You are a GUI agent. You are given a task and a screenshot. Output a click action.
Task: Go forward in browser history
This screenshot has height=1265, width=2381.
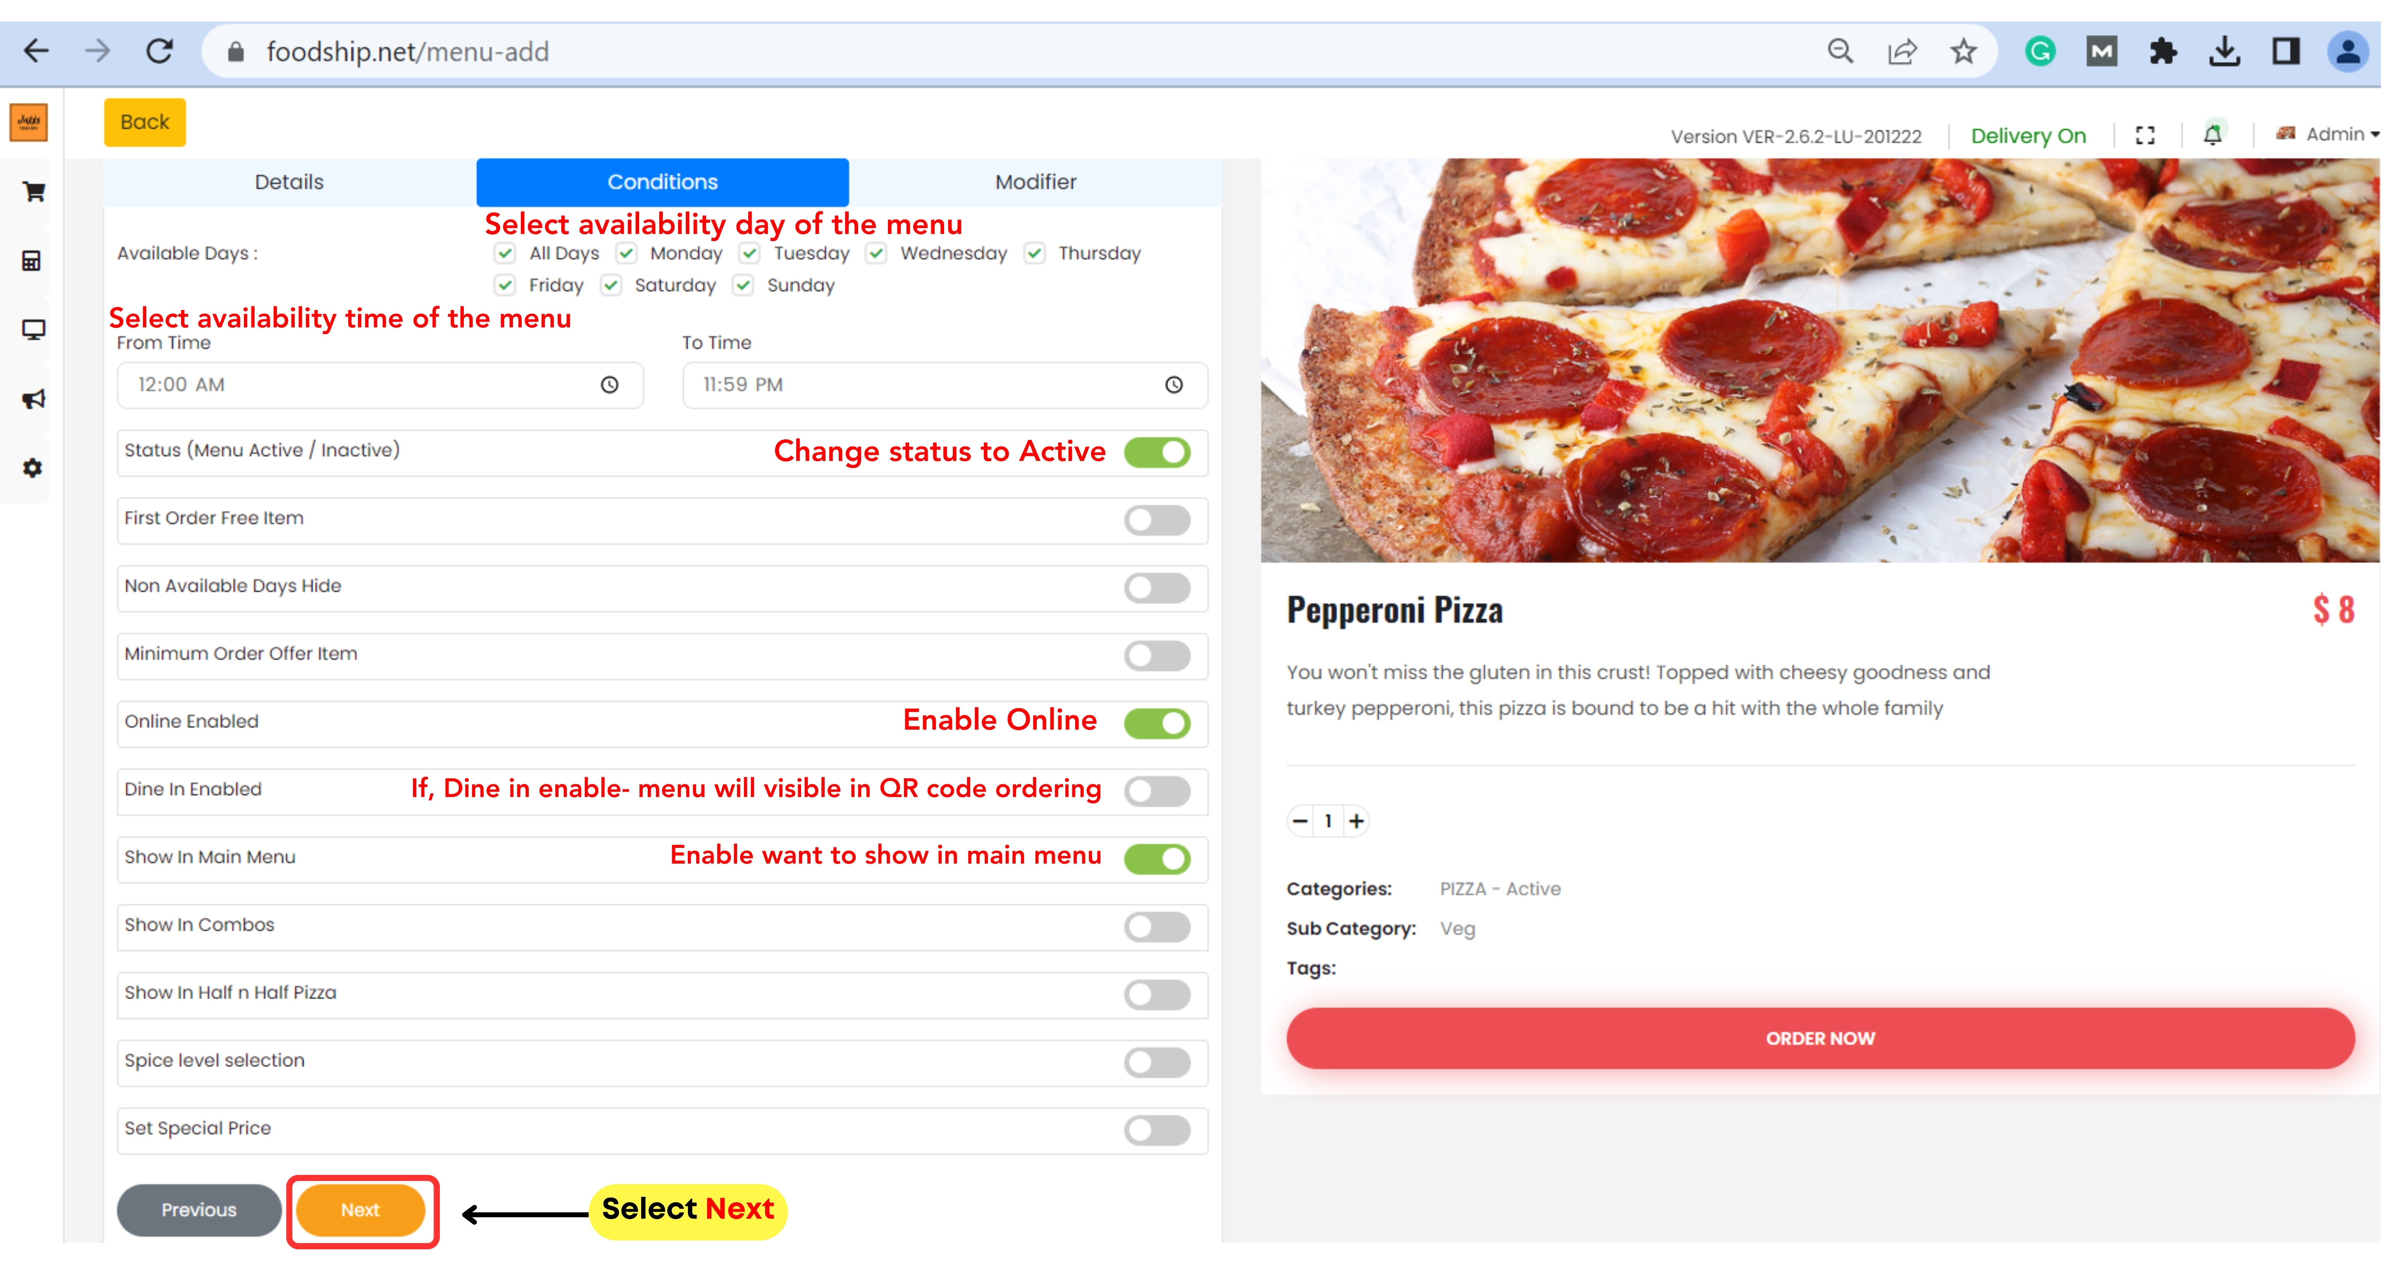(x=97, y=51)
